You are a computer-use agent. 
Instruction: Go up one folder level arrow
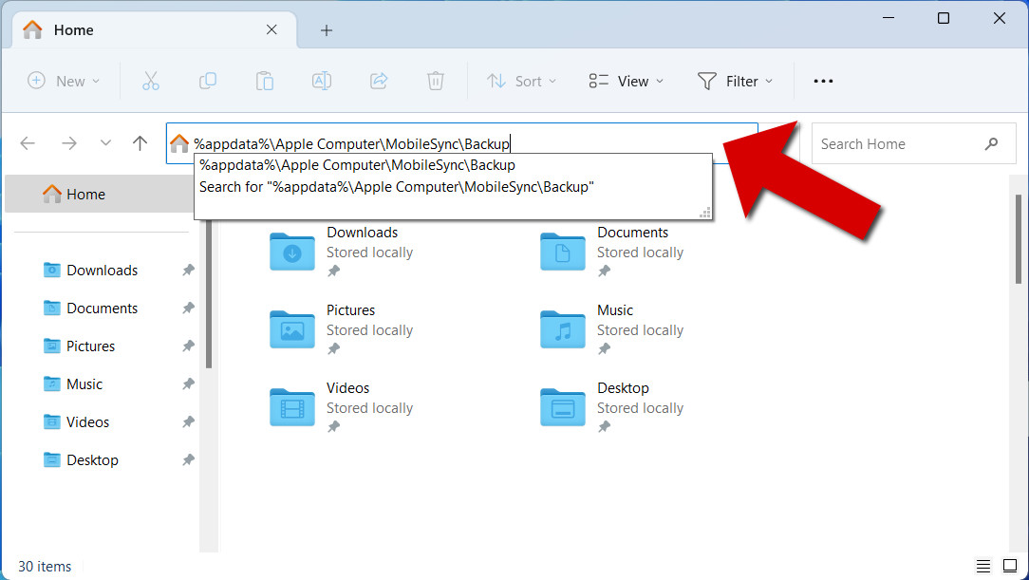pyautogui.click(x=140, y=143)
